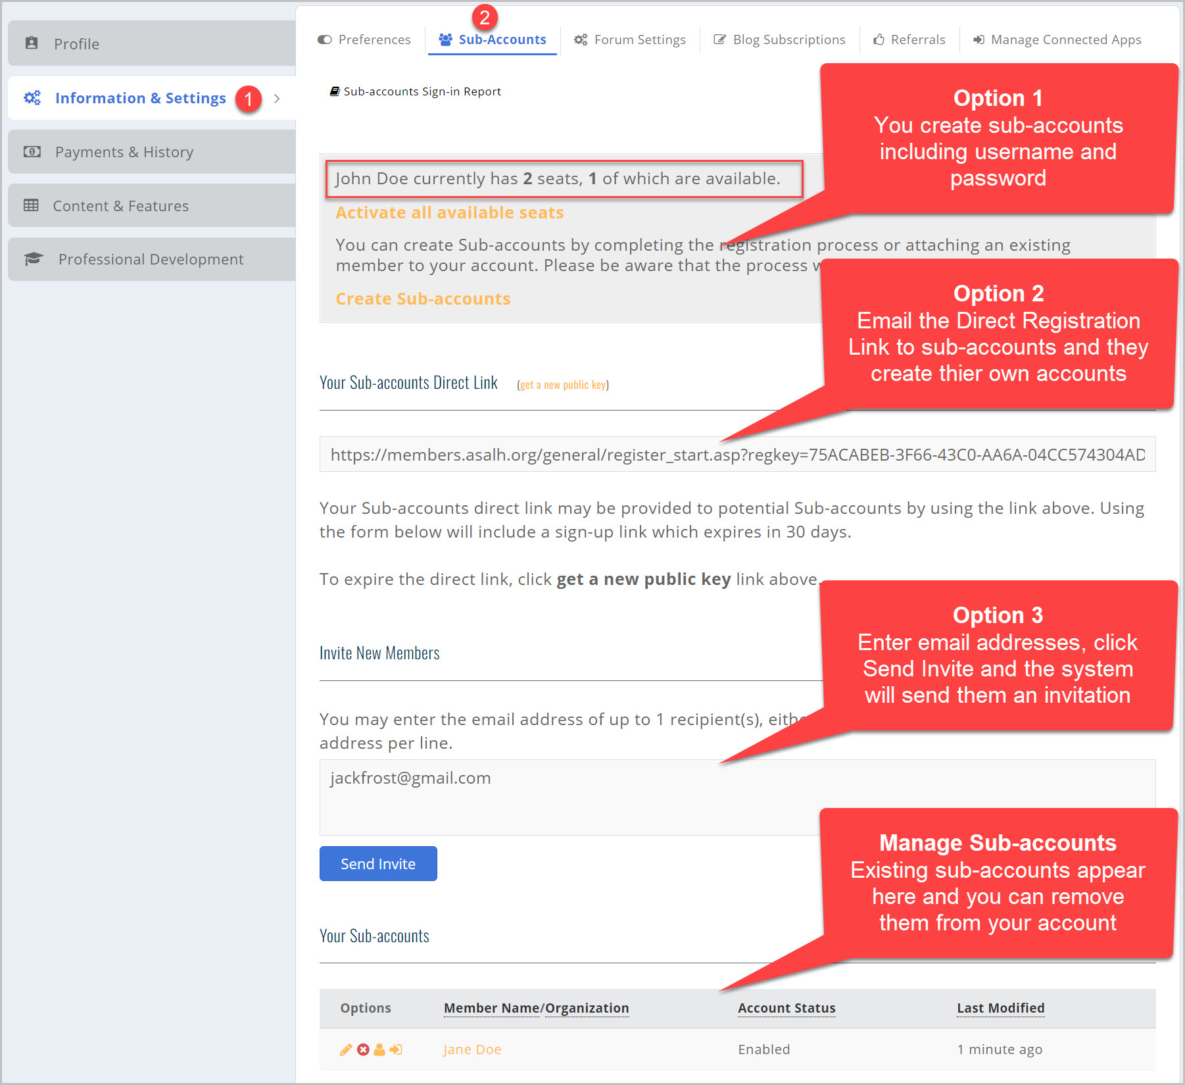Image resolution: width=1185 pixels, height=1085 pixels.
Task: Sort by Last Modified column header
Action: [x=1000, y=1008]
